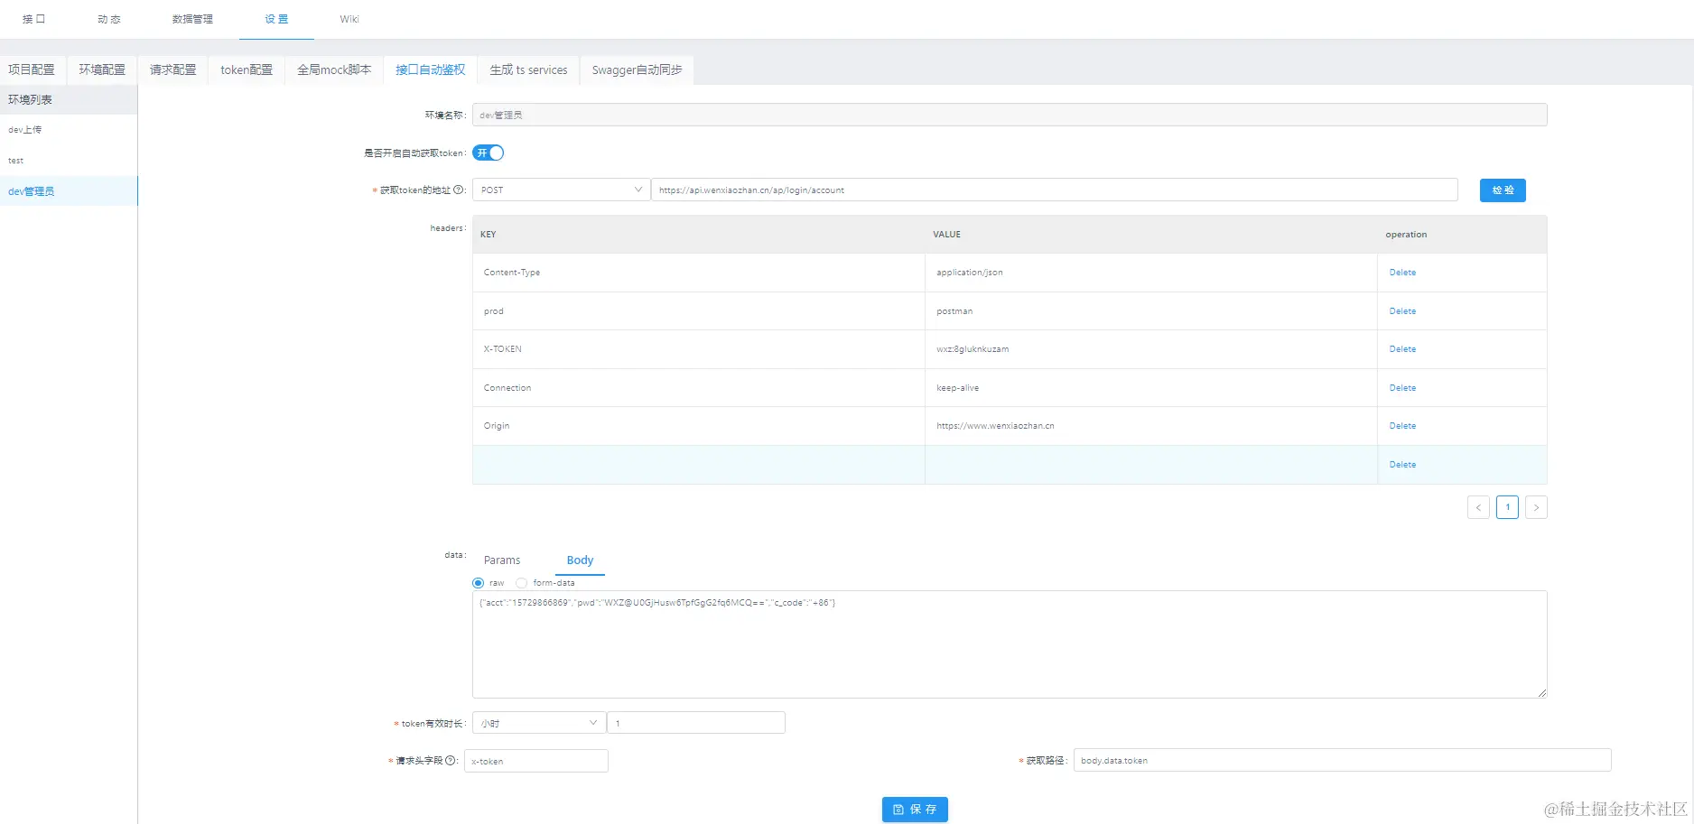
Task: Select the test environment in the list
Action: 69,161
